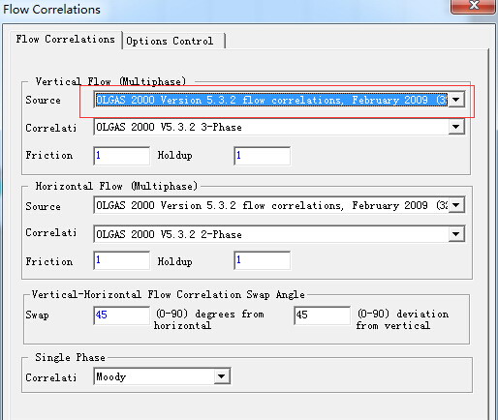The width and height of the screenshot is (498, 420).
Task: Open the Horizontal Flow Source dropdown arrow
Action: click(x=456, y=205)
